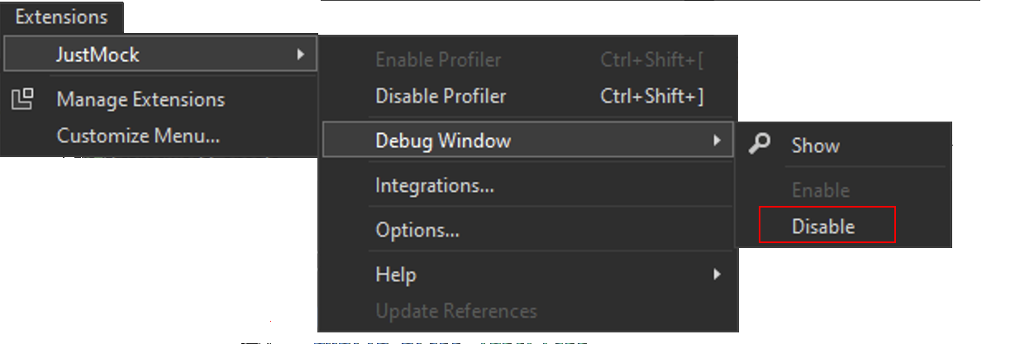Open the Extensions menu

(x=61, y=17)
